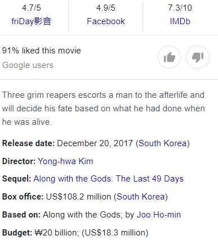Click the Release date label
Image resolution: width=218 pixels, height=249 pixels.
(x=28, y=143)
